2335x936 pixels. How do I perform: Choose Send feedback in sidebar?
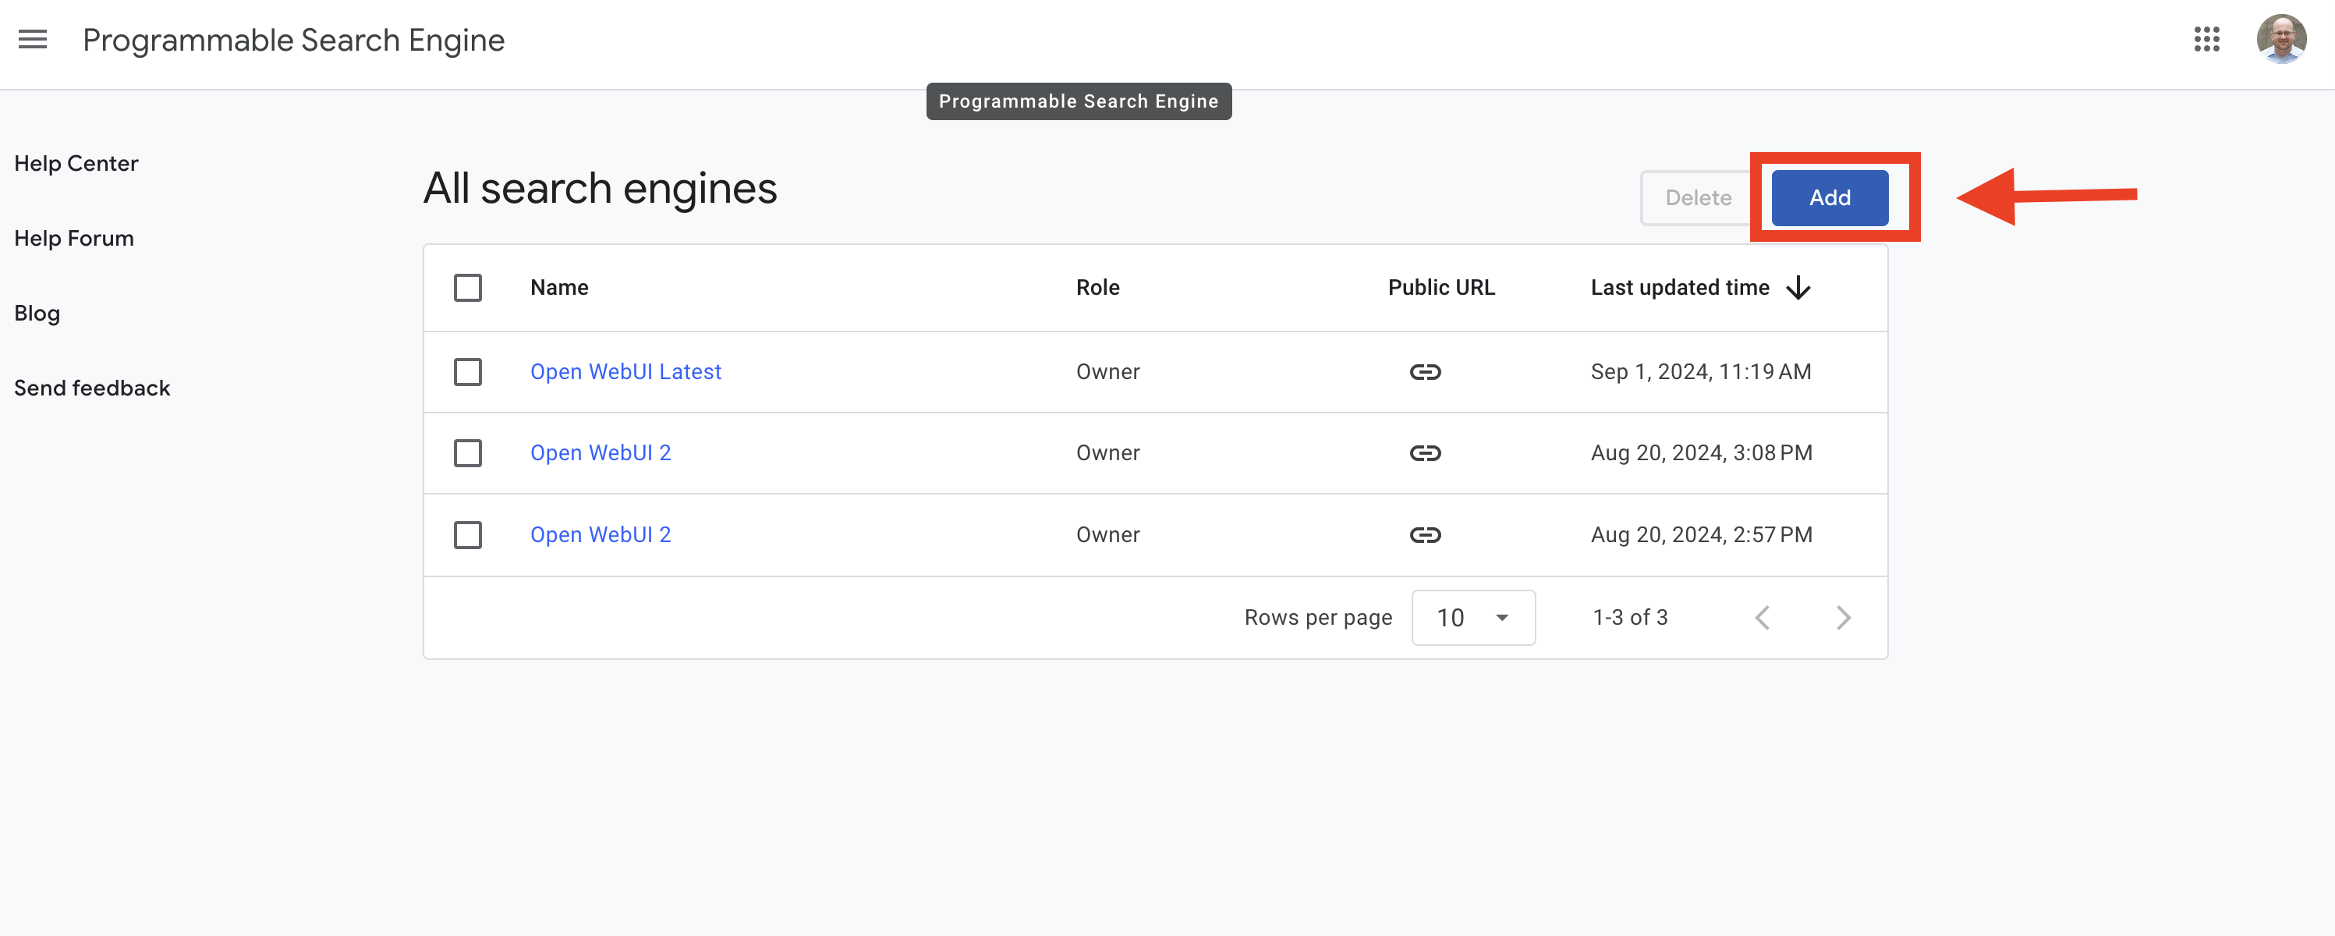pyautogui.click(x=93, y=388)
